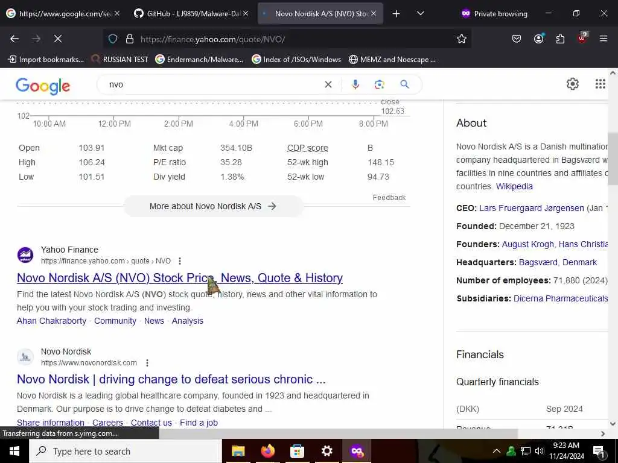Click the Yahoo Finance favicon

tap(25, 255)
